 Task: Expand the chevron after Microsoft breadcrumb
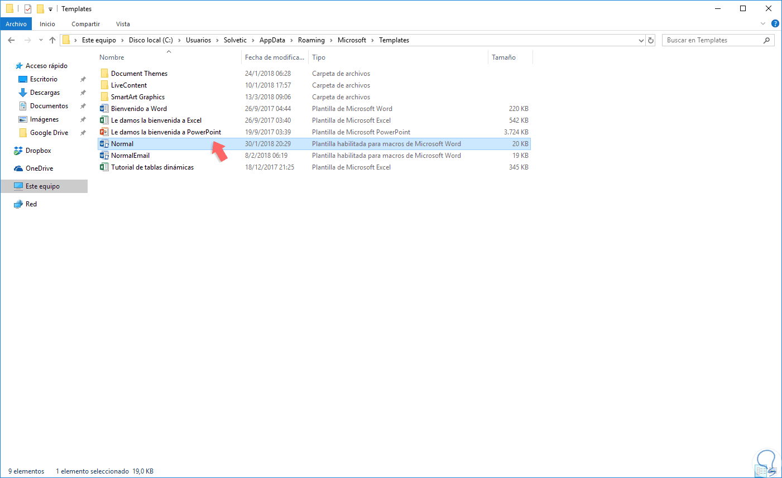coord(373,40)
